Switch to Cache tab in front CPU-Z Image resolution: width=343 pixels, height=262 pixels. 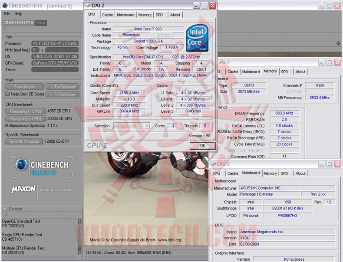[107, 15]
